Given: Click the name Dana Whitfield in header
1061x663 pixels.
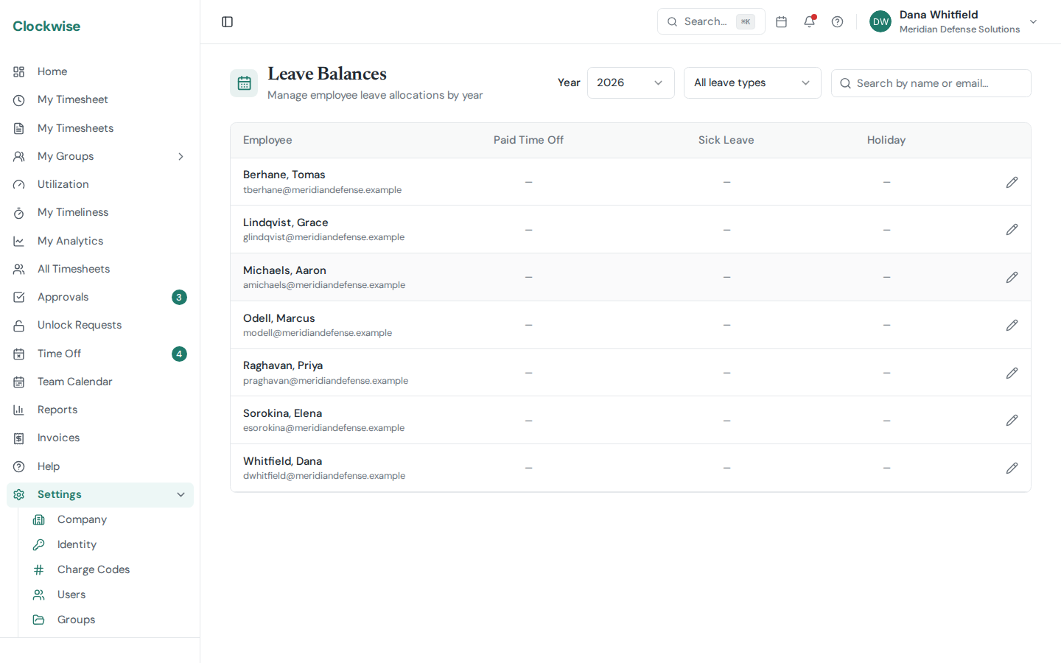Looking at the screenshot, I should click(x=939, y=15).
